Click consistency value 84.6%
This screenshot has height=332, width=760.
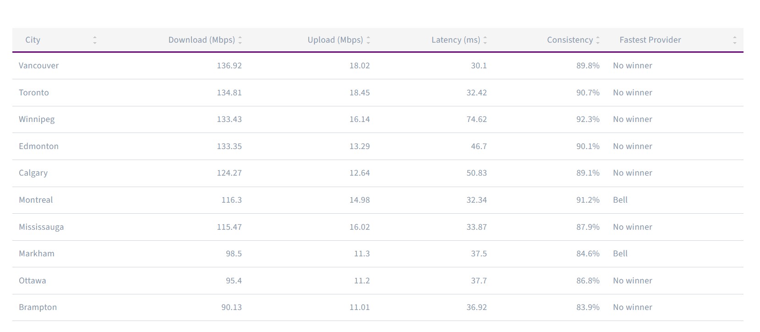(588, 254)
